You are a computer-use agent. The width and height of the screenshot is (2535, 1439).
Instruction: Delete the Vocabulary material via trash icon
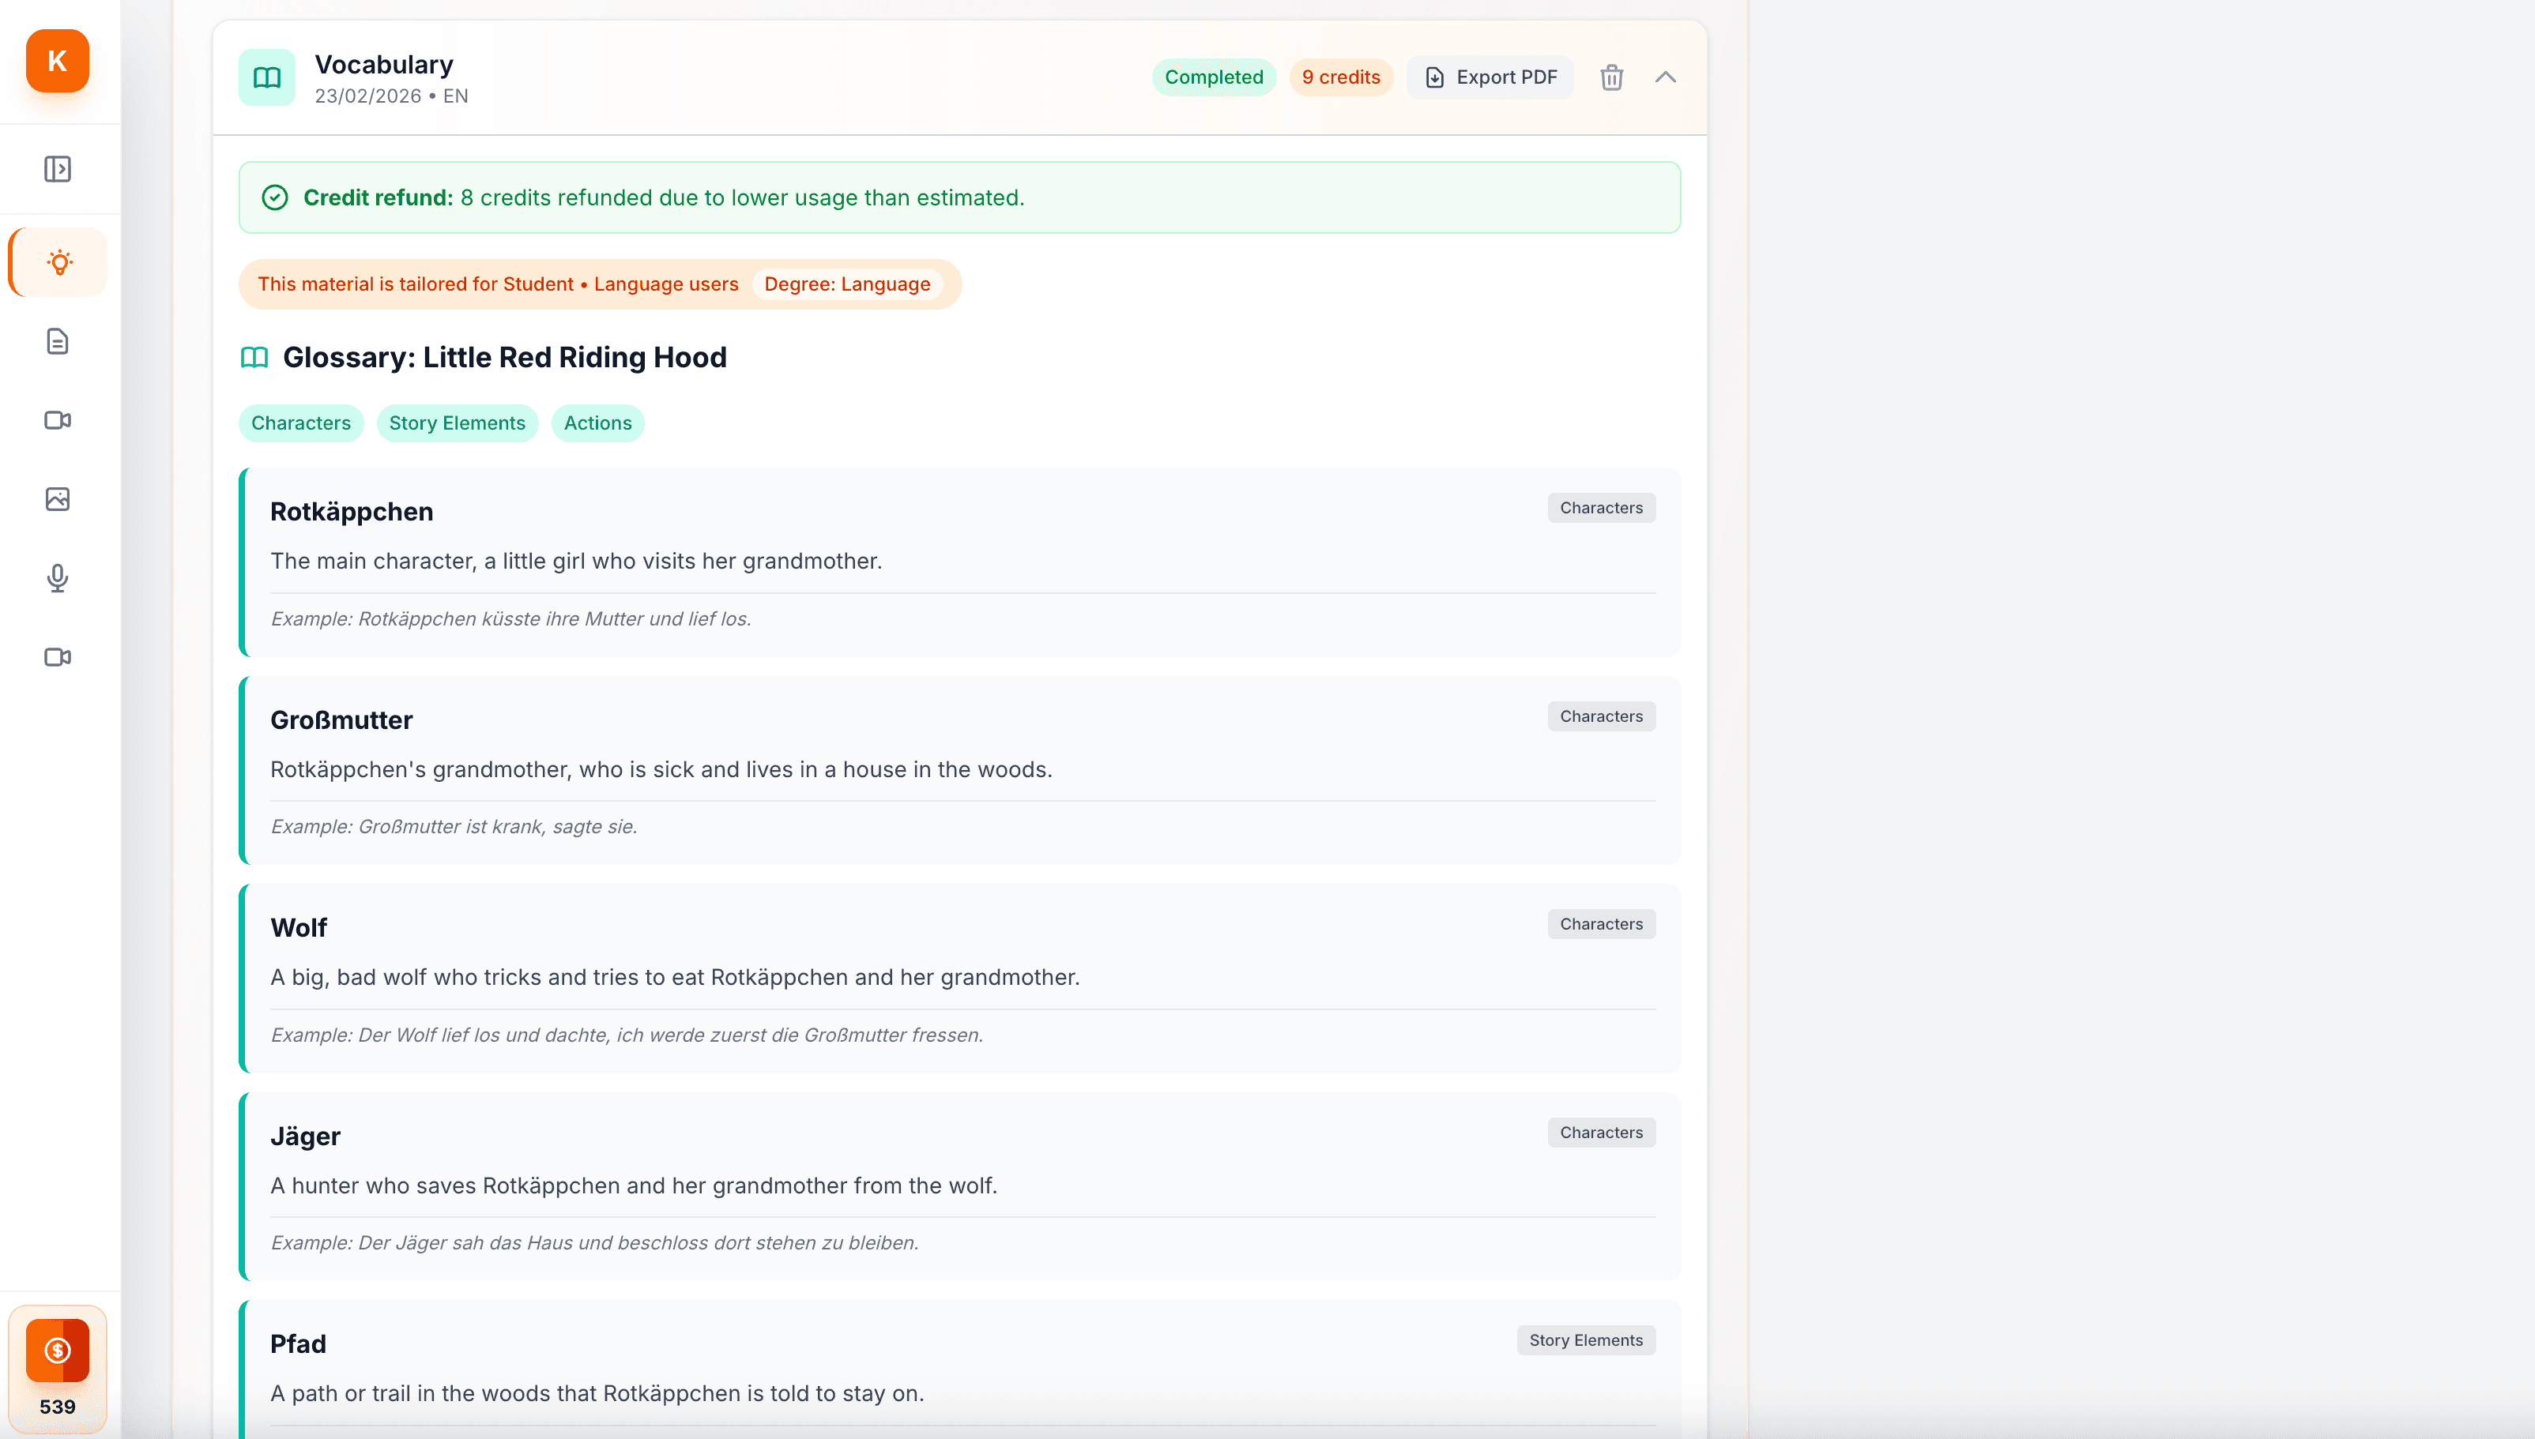click(x=1610, y=77)
